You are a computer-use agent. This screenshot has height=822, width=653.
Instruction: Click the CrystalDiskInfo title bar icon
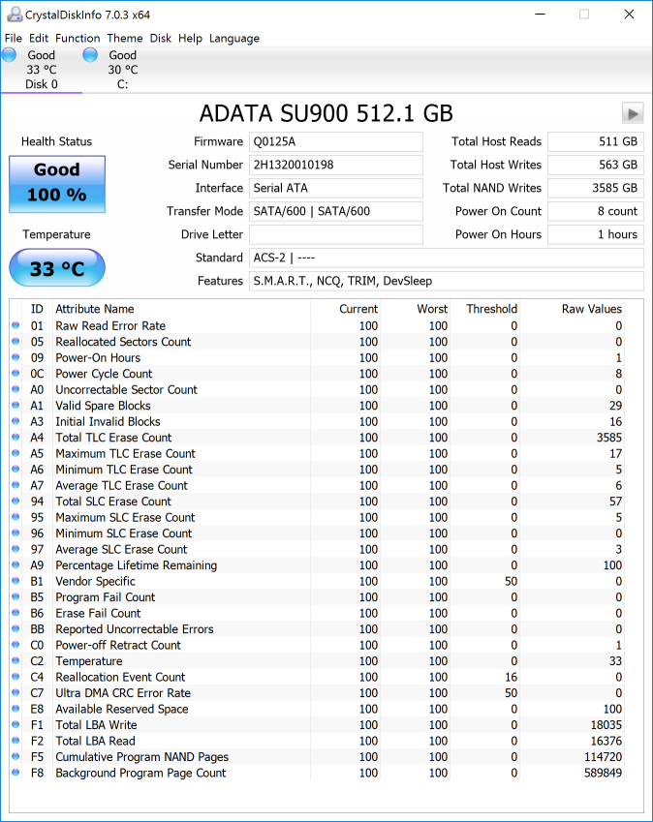click(15, 15)
